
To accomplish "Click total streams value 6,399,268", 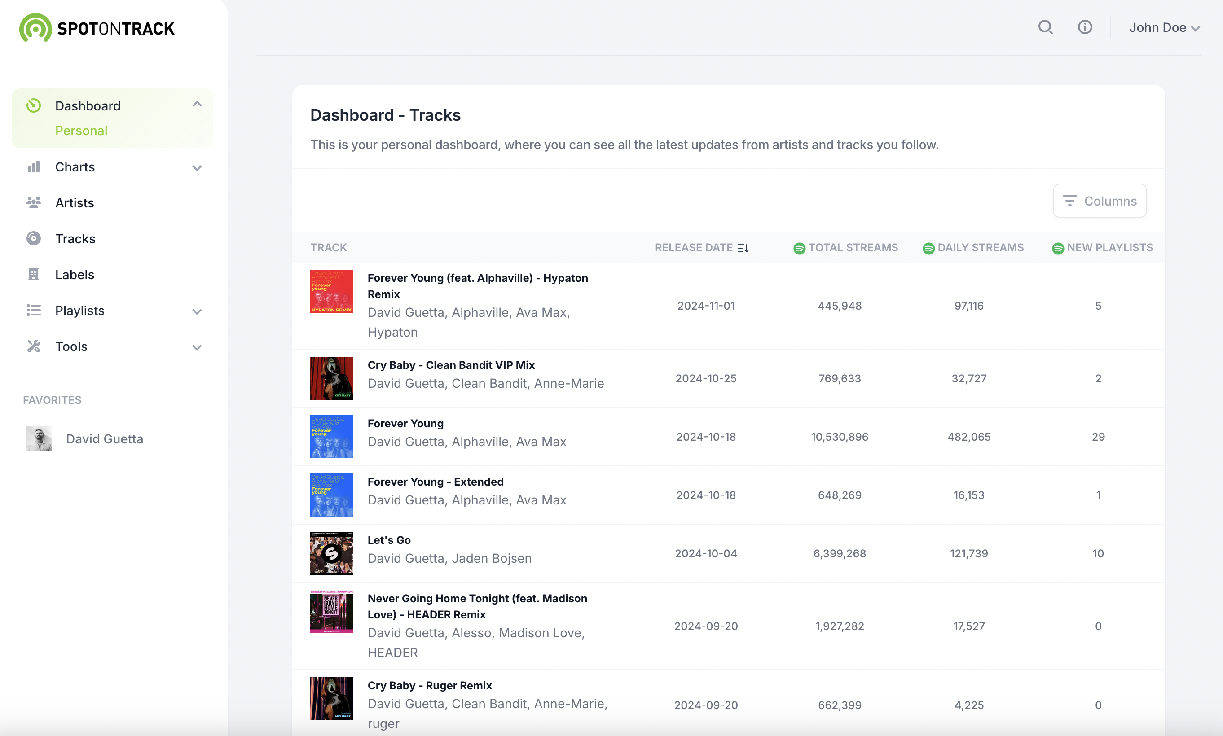I will (840, 553).
